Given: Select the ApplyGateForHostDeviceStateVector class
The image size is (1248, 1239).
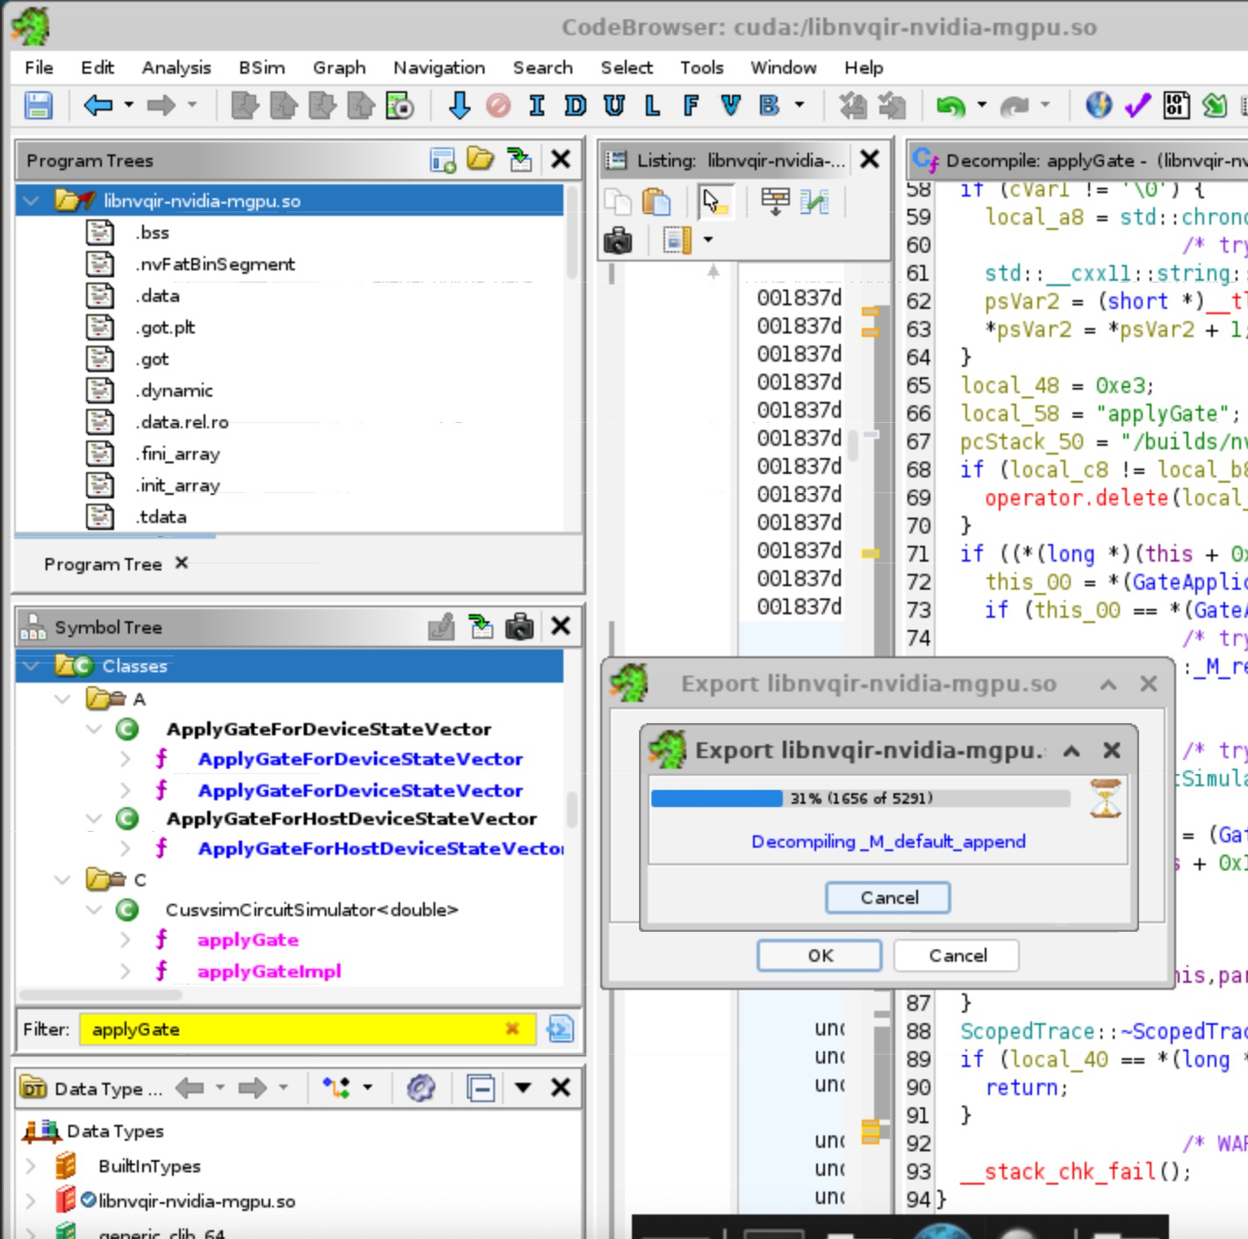Looking at the screenshot, I should [x=351, y=819].
